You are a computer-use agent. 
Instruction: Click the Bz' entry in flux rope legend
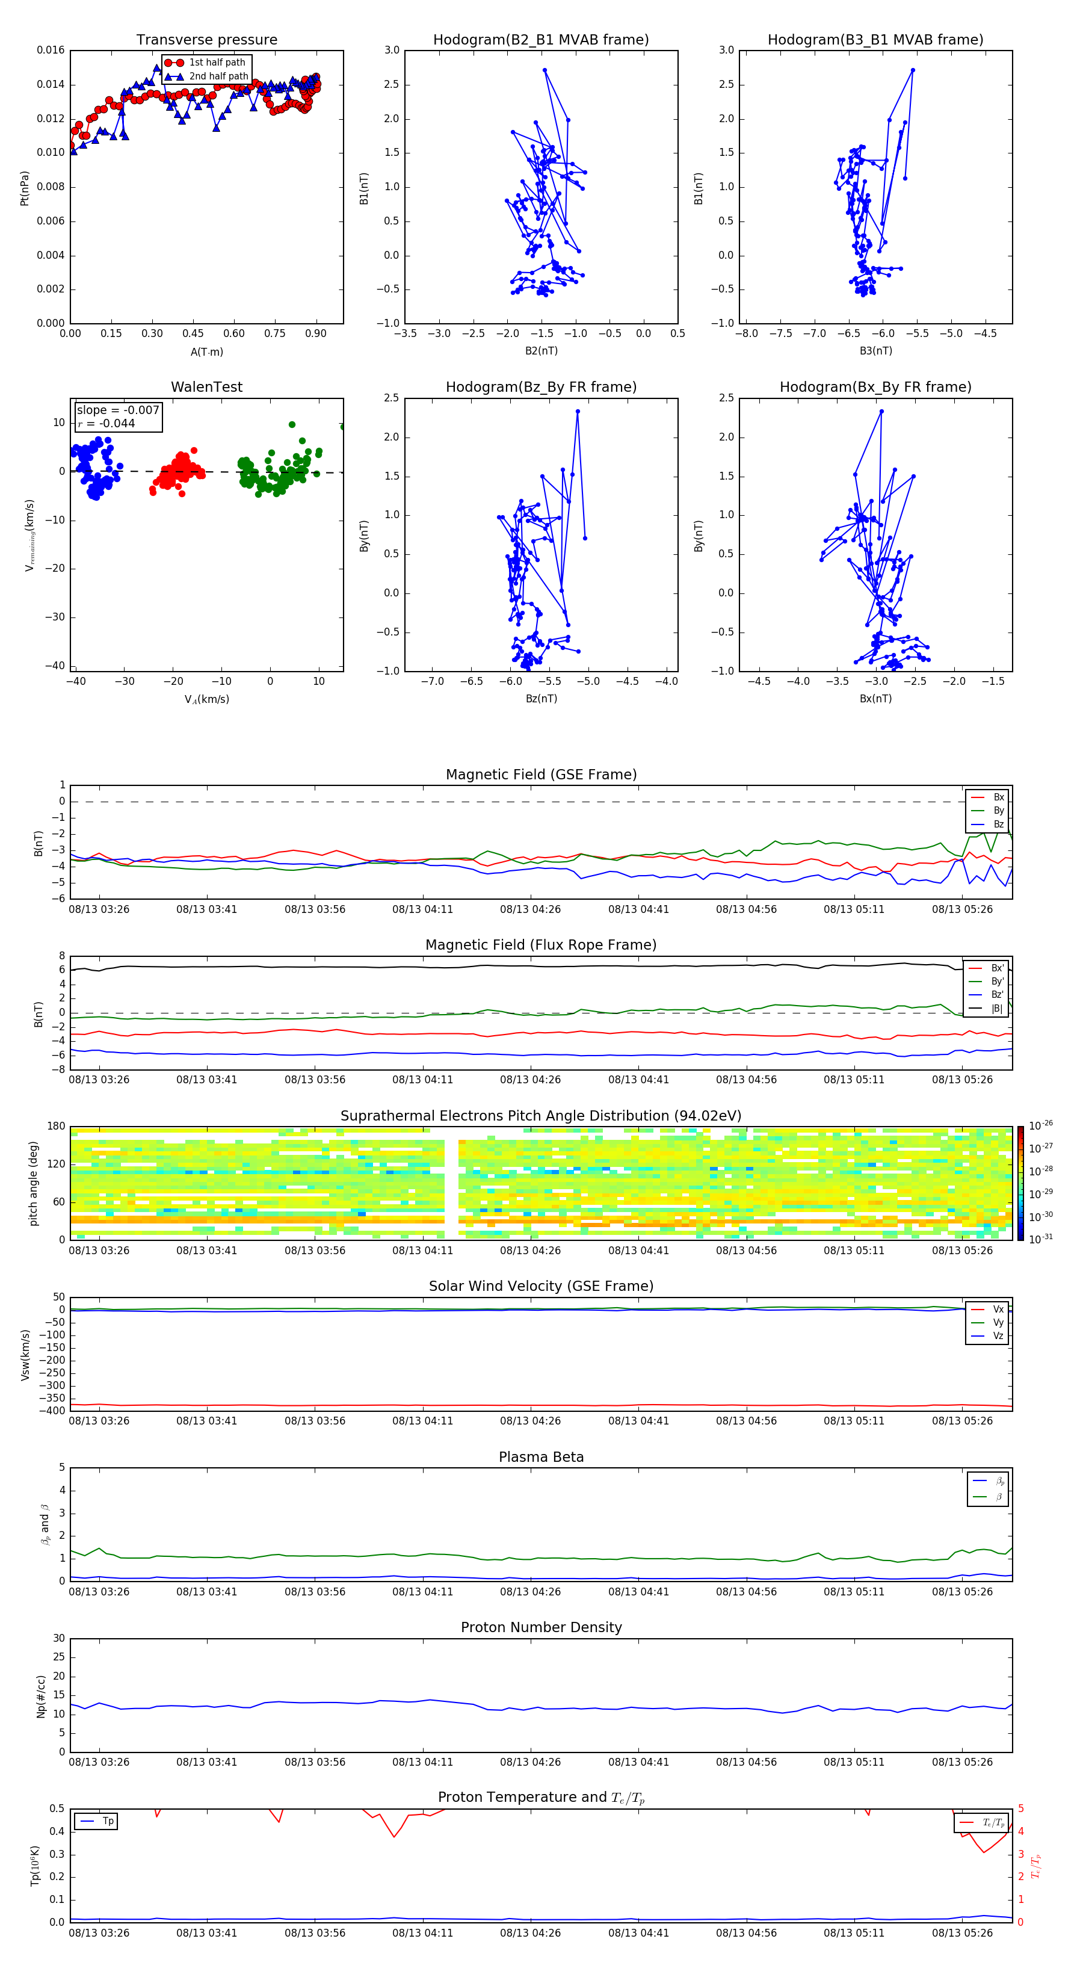click(x=987, y=995)
